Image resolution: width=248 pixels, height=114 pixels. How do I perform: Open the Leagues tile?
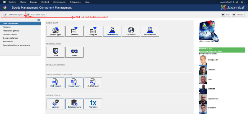tap(93, 32)
